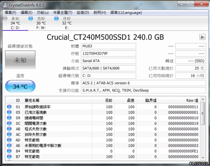
Task: Open the 語言(L)(Language) menu
Action: (126, 12)
